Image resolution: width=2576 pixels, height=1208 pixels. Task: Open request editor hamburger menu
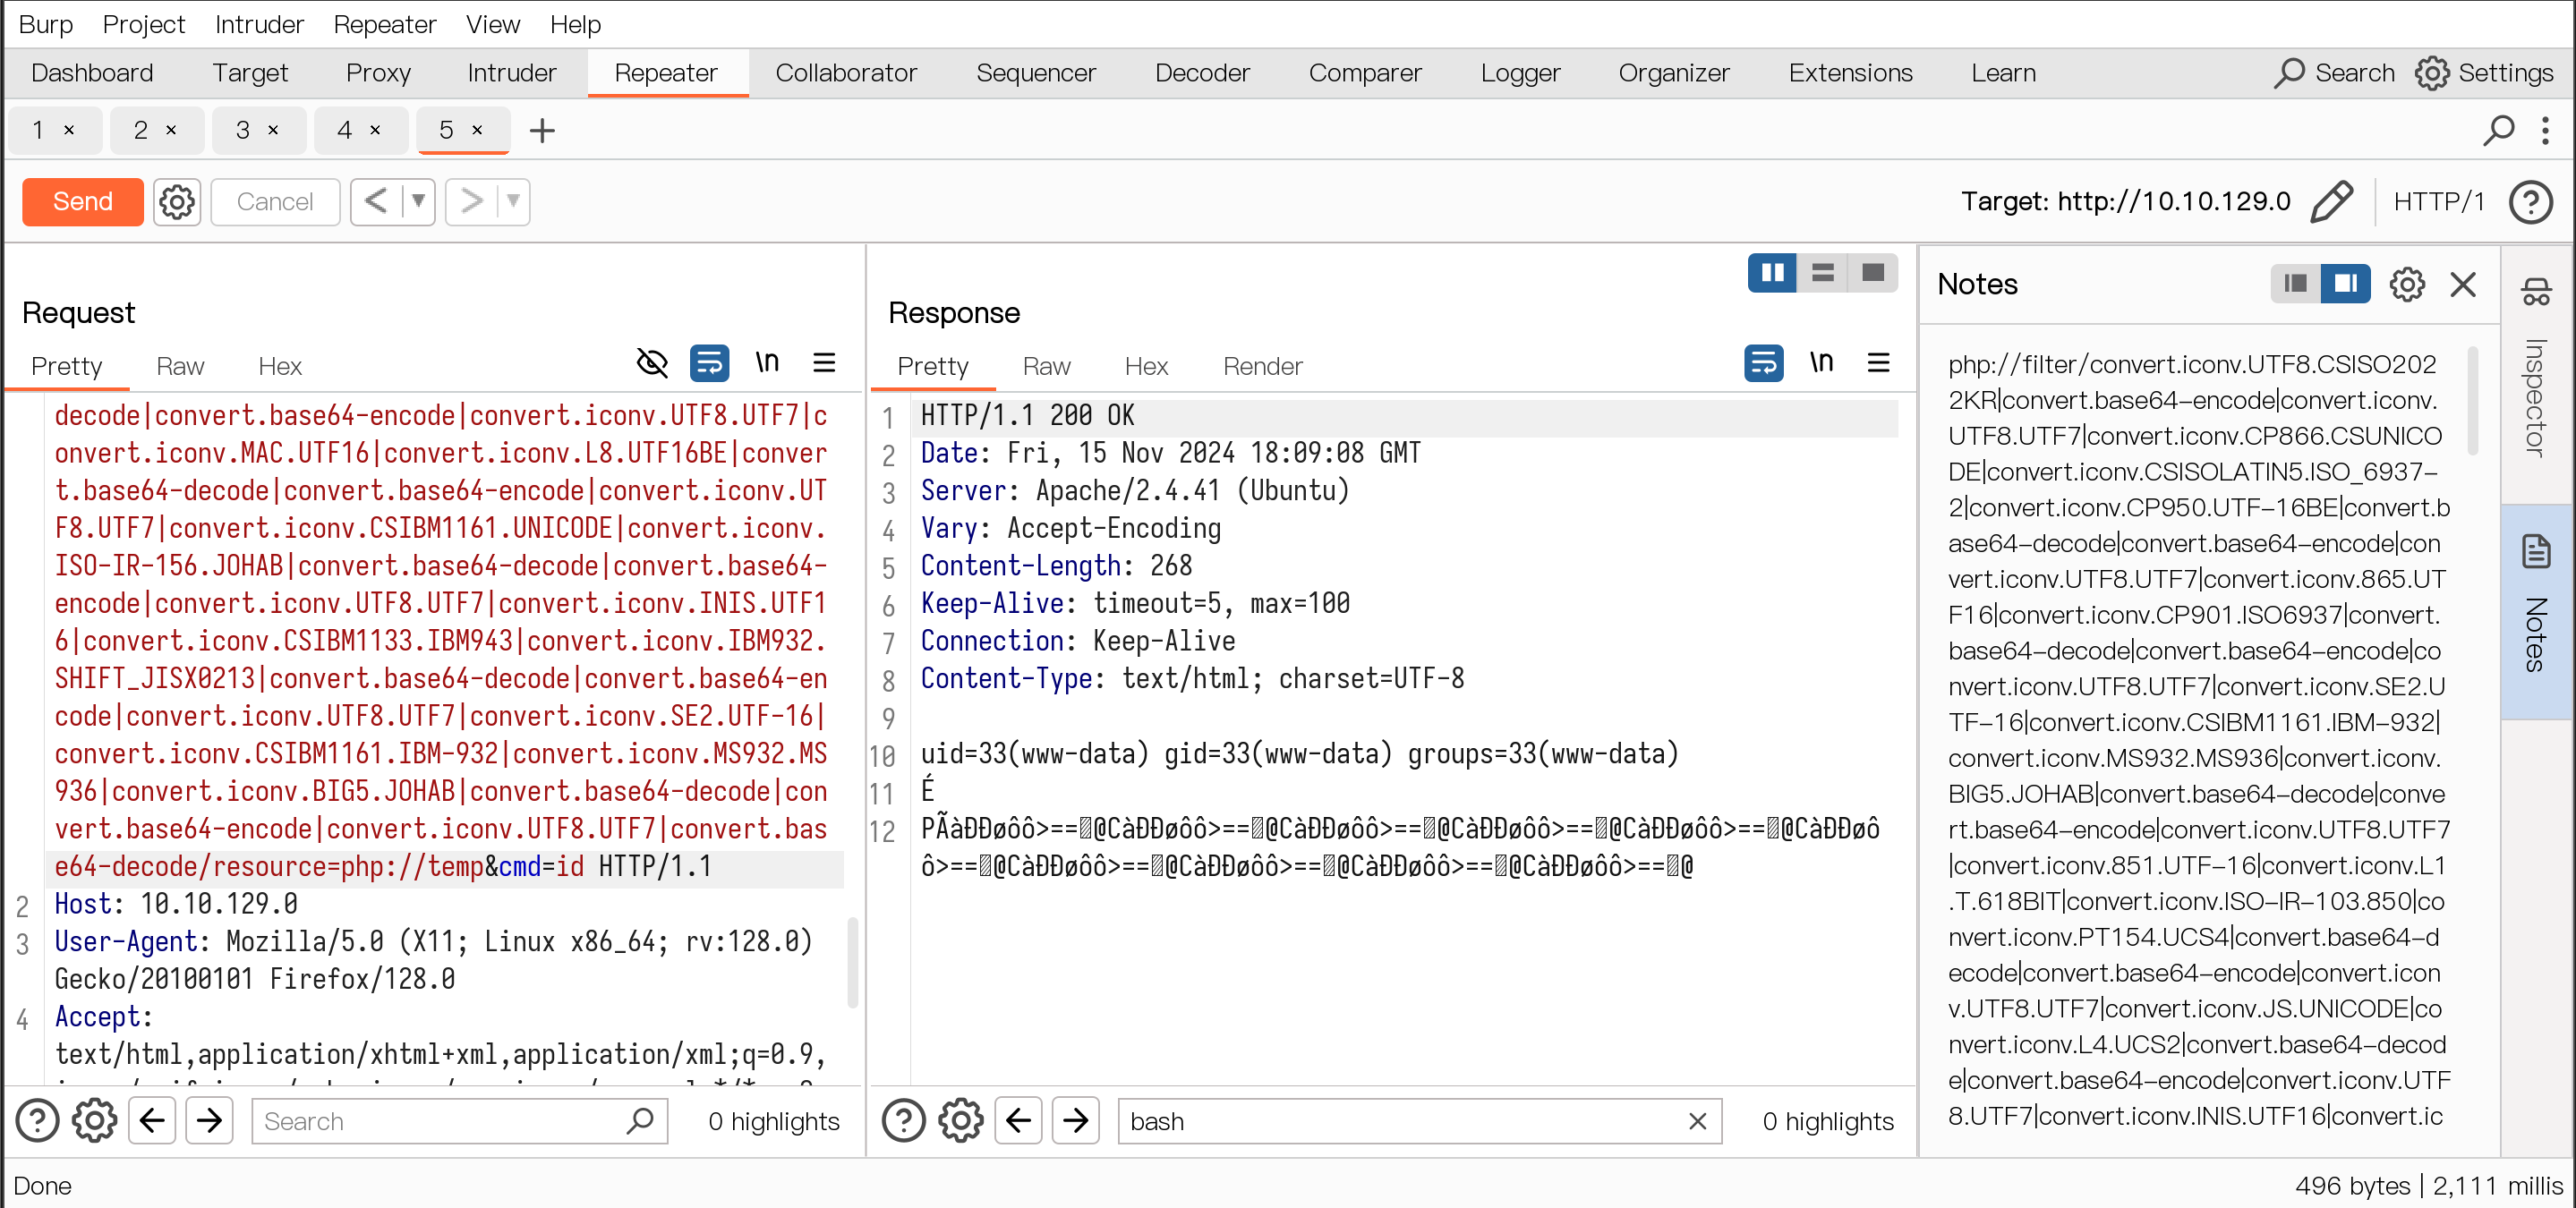click(824, 362)
